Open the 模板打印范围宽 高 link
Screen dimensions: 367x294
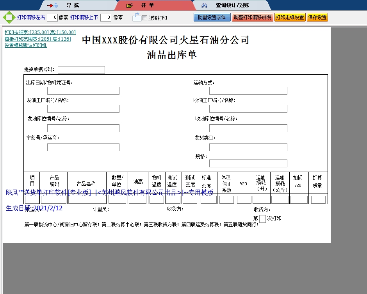coord(38,39)
